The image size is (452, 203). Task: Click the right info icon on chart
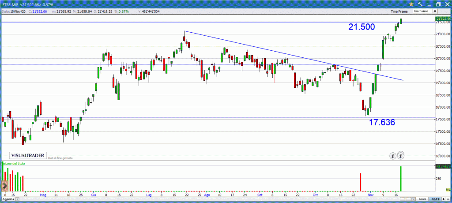[401, 156]
